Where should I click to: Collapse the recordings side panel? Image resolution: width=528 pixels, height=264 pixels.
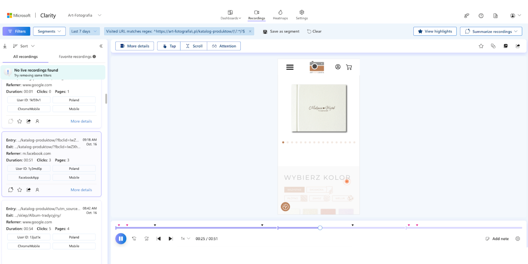(x=101, y=46)
